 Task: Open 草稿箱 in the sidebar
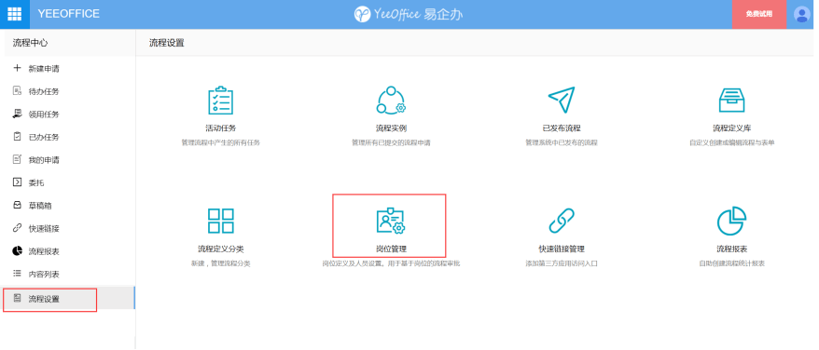(40, 206)
